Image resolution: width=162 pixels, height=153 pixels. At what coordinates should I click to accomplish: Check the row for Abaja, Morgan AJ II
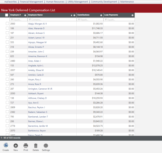click(7, 24)
